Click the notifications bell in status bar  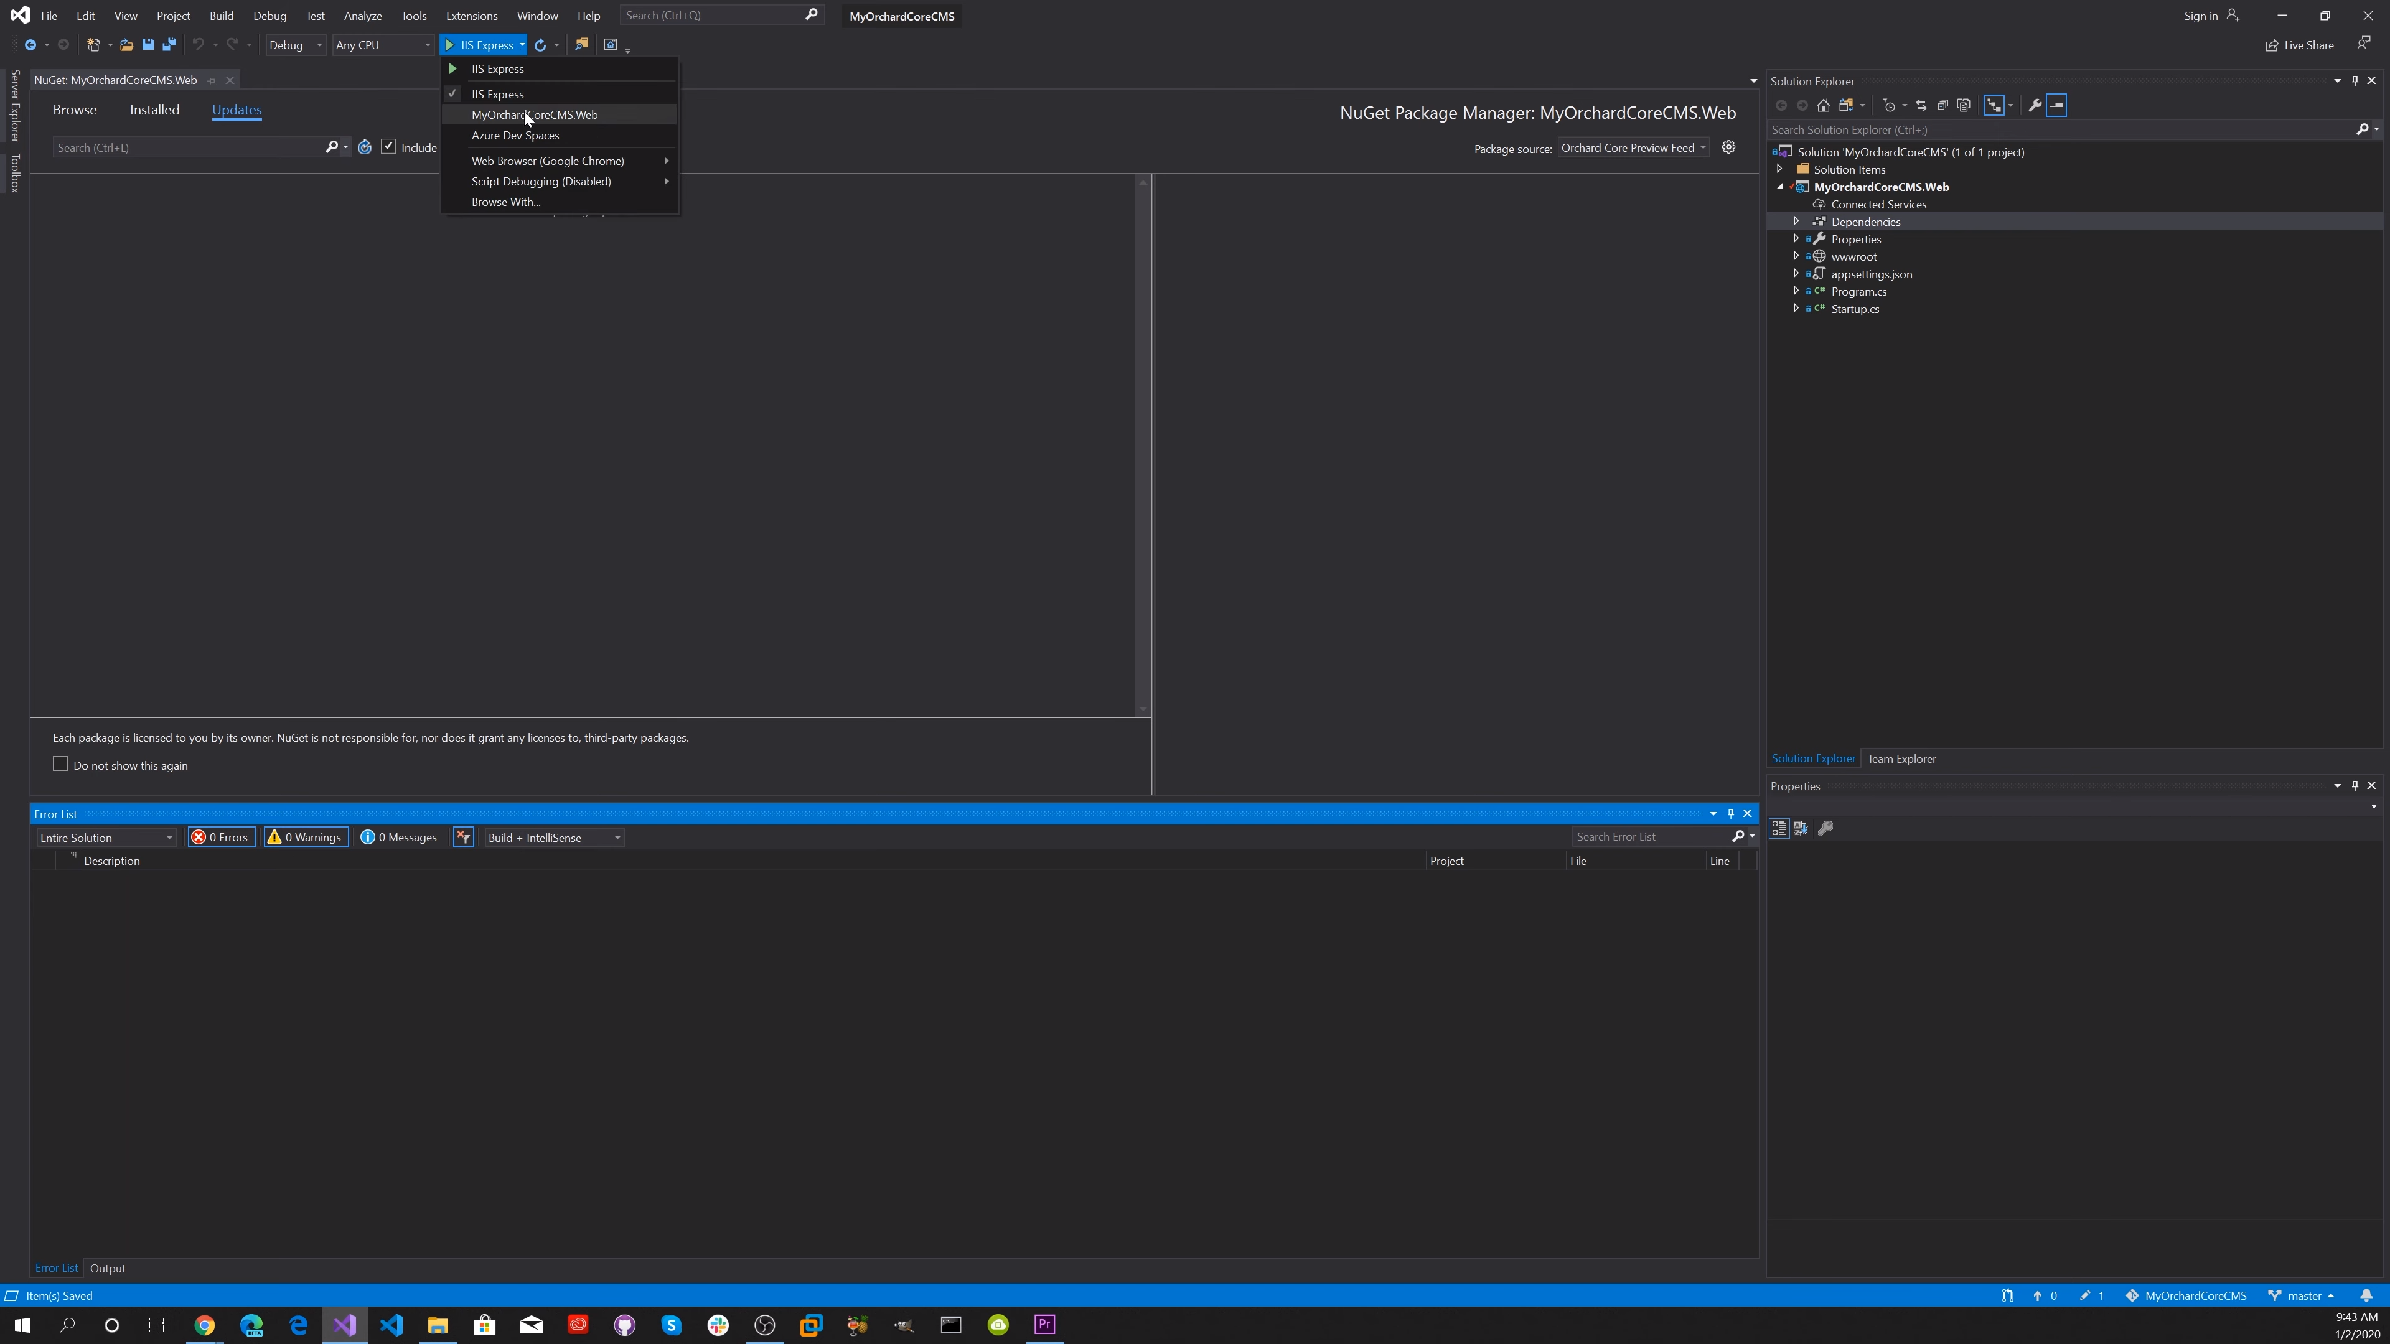[2366, 1295]
